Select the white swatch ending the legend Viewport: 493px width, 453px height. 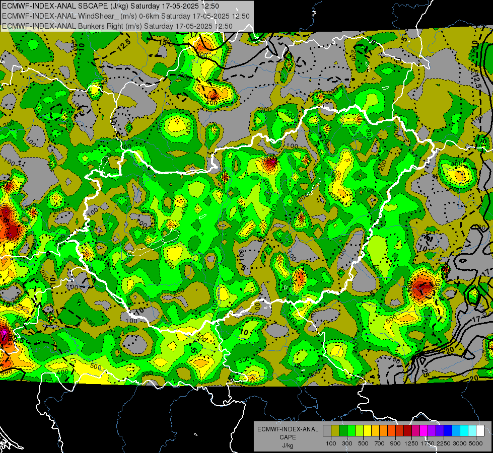pyautogui.click(x=480, y=431)
